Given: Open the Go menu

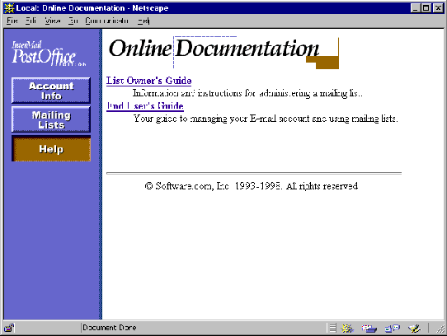Looking at the screenshot, I should pyautogui.click(x=73, y=21).
